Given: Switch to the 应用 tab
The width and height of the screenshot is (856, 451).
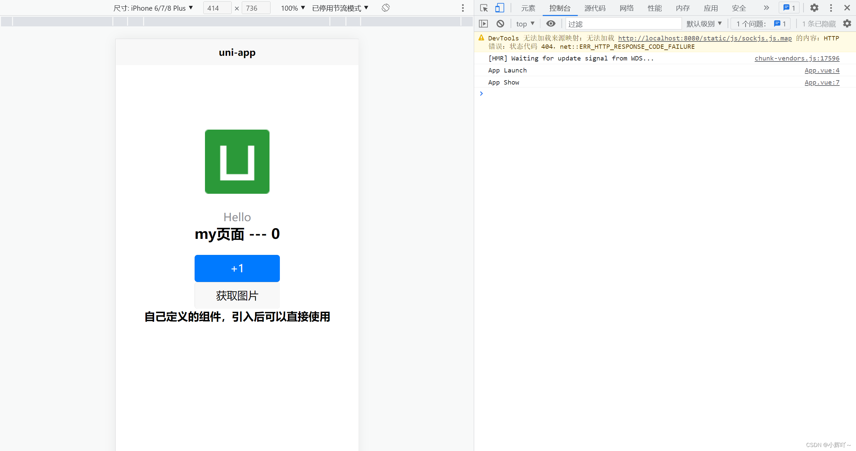Looking at the screenshot, I should 711,8.
